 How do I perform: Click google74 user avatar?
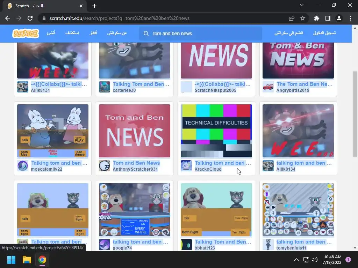[104, 245]
